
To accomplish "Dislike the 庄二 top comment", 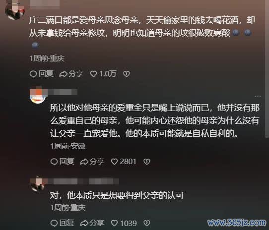I will coord(127,74).
